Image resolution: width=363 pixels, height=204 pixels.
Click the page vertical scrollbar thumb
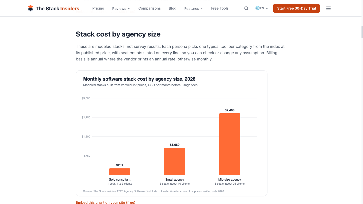point(362,32)
